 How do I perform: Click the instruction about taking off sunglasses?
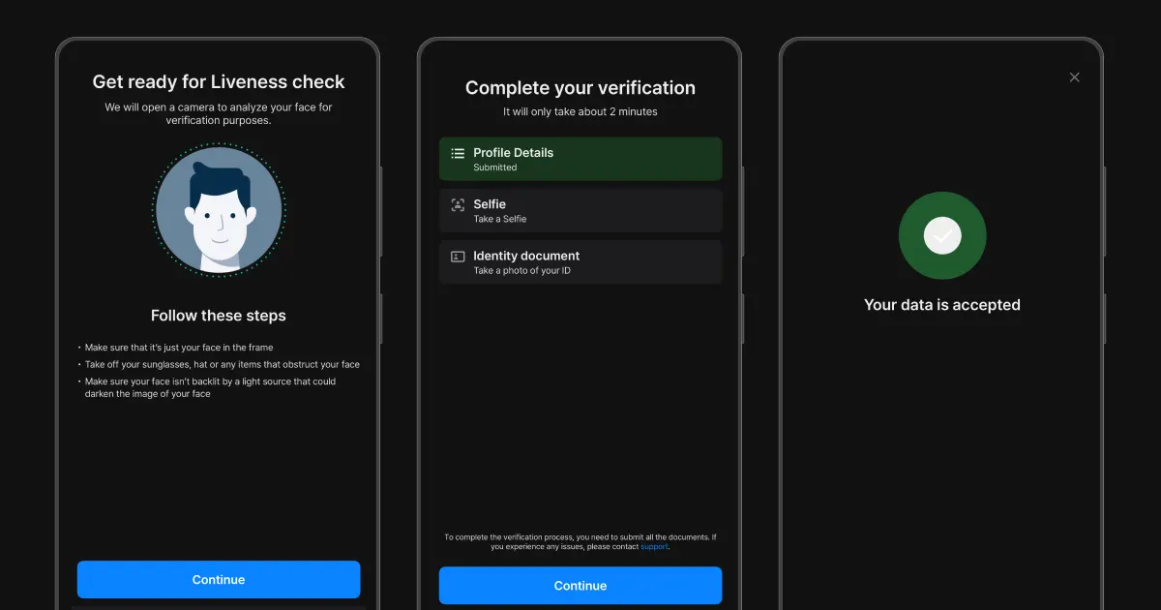222,365
